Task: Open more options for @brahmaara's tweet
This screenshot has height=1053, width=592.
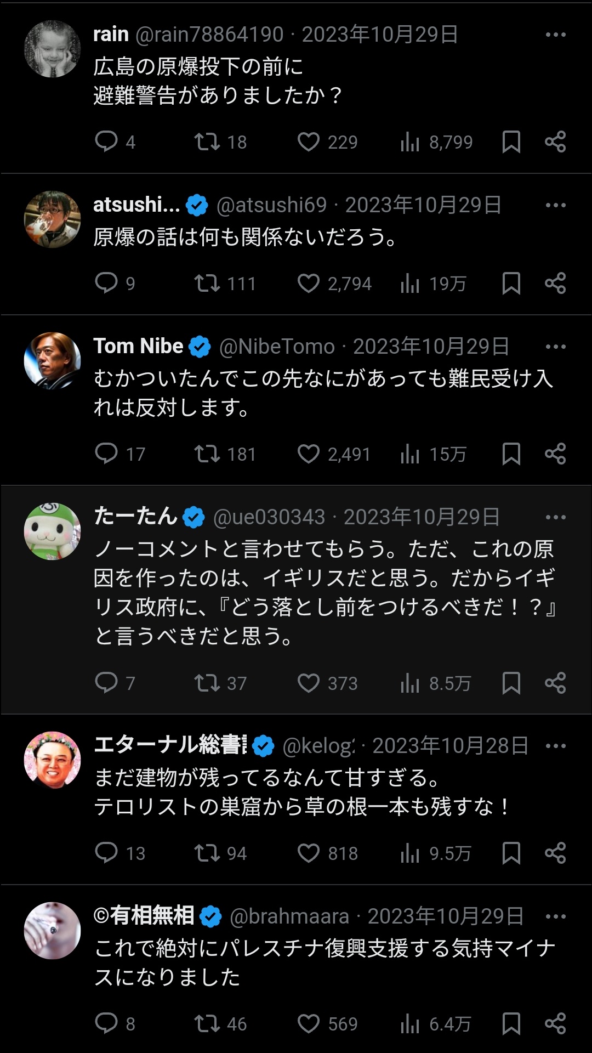Action: pos(555,916)
